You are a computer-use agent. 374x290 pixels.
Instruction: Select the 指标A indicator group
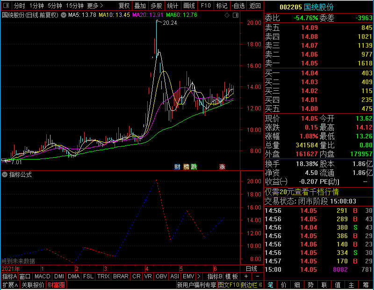tap(9, 276)
